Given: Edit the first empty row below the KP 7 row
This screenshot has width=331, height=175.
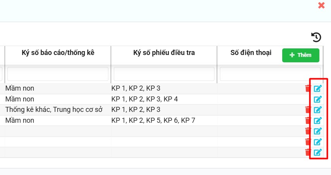Looking at the screenshot, I should click(318, 131).
